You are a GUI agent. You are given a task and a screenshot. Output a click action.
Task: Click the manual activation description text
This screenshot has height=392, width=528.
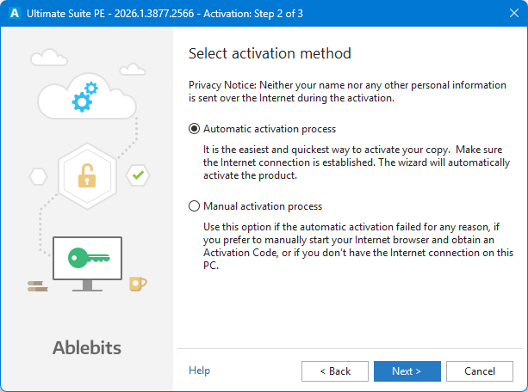[358, 246]
